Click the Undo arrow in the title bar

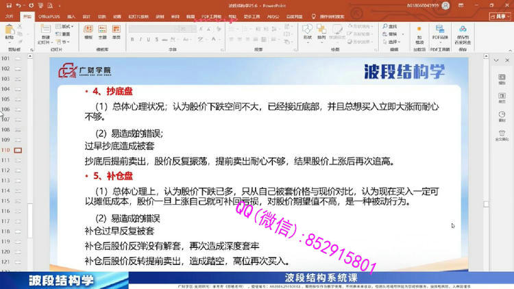19,5
